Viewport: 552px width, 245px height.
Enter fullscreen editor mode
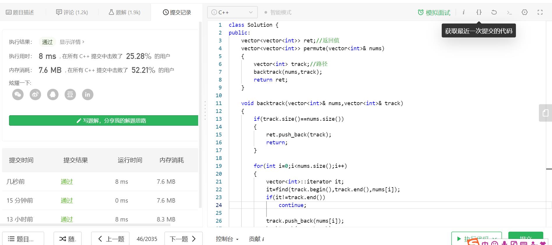point(540,12)
